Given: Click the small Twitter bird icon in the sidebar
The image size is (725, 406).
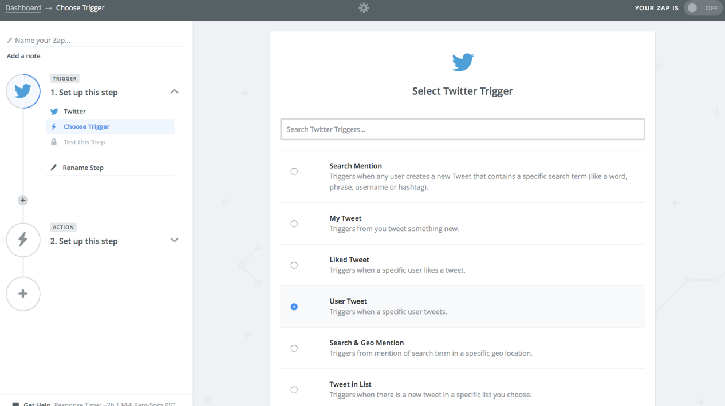Looking at the screenshot, I should [54, 112].
